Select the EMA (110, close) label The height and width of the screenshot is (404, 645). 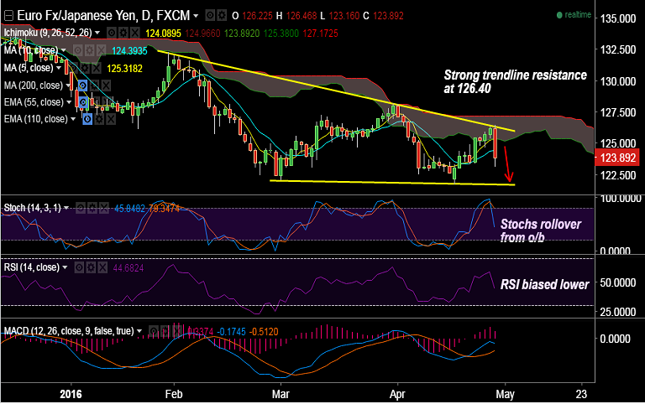pyautogui.click(x=36, y=119)
